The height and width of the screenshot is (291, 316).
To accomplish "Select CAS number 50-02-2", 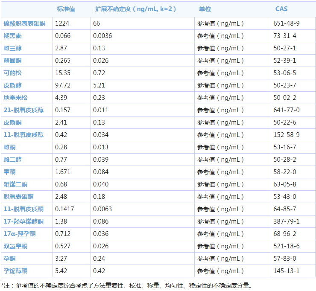I will 284,98.
